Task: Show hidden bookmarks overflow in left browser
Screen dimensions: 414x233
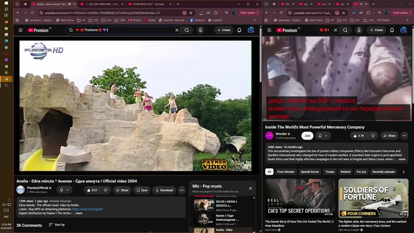Action: click(255, 20)
